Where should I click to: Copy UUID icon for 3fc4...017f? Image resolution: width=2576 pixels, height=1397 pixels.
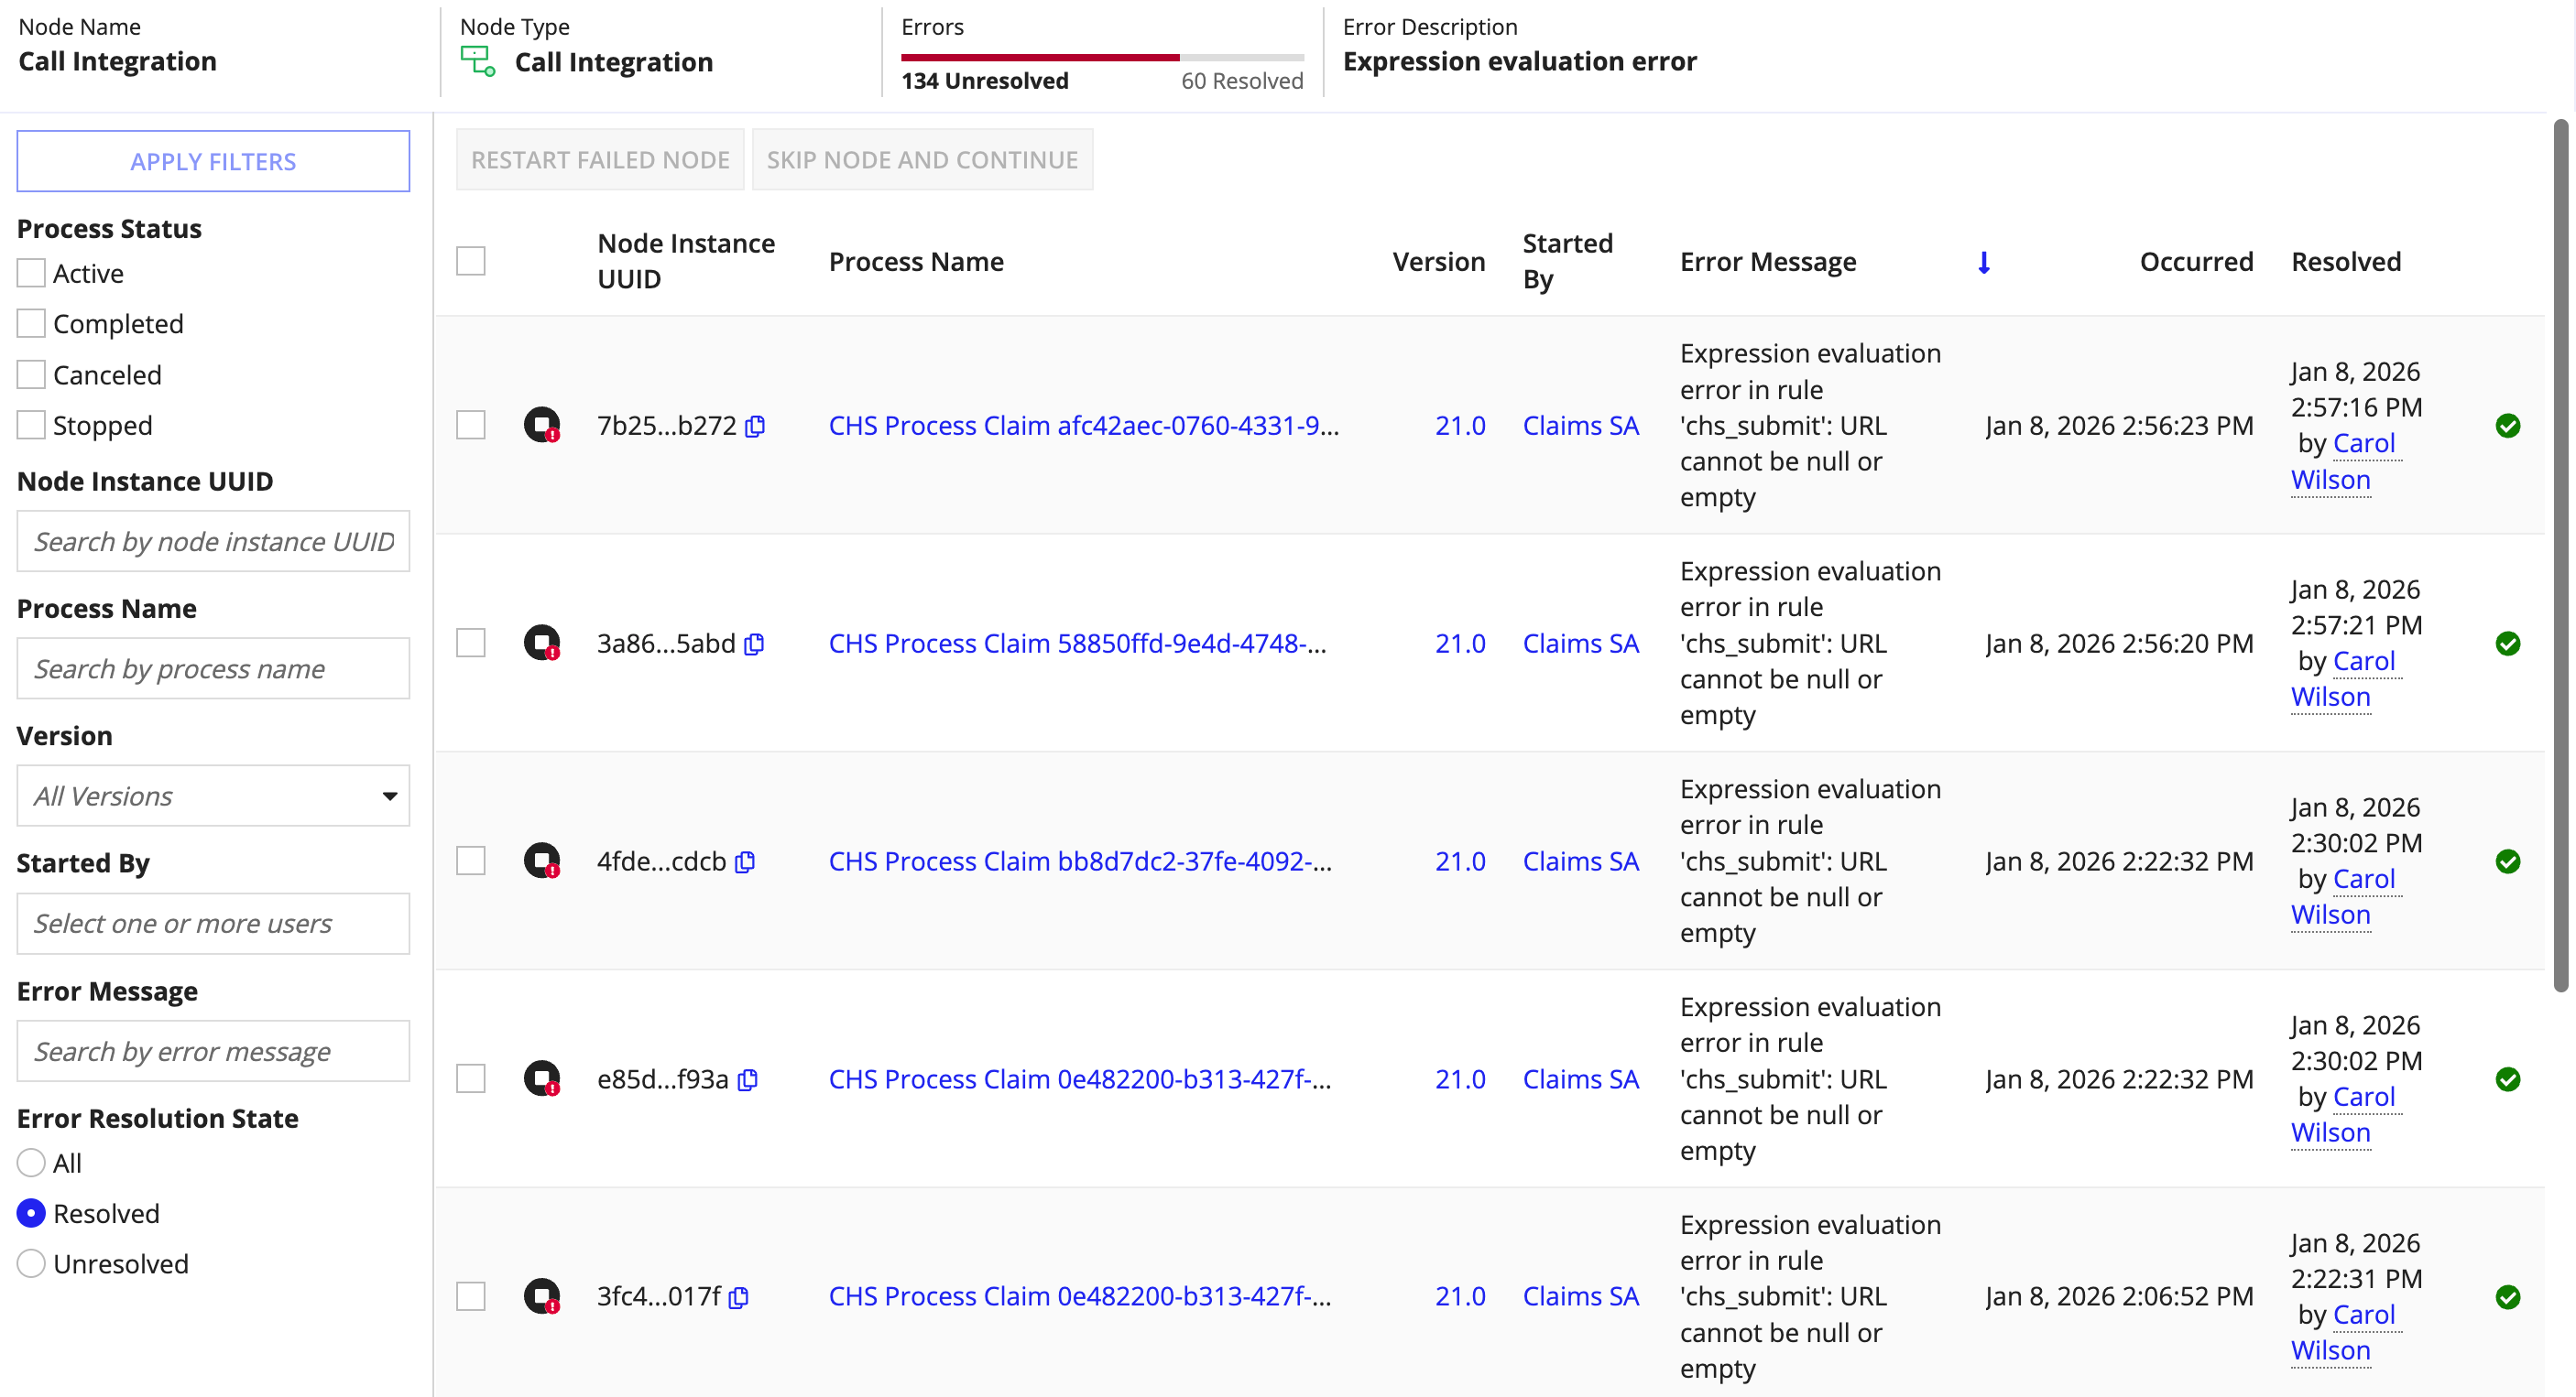point(739,1297)
